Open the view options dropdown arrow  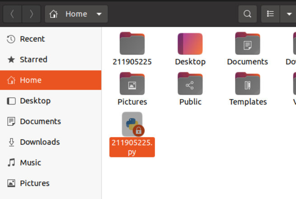289,14
